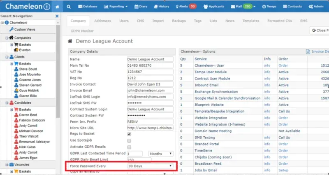Open the Admin gears menu
Screen dimensions: 329x175
316,7
